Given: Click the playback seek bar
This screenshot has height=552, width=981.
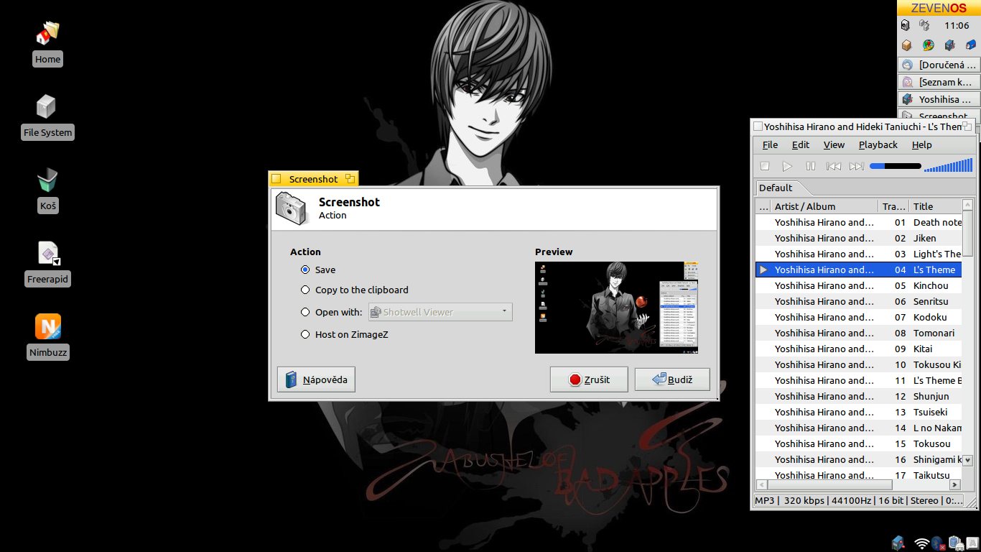Looking at the screenshot, I should pyautogui.click(x=895, y=166).
